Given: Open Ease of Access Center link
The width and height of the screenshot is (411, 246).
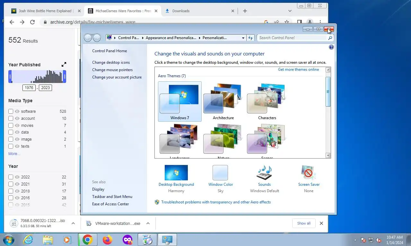Looking at the screenshot, I should [x=110, y=204].
